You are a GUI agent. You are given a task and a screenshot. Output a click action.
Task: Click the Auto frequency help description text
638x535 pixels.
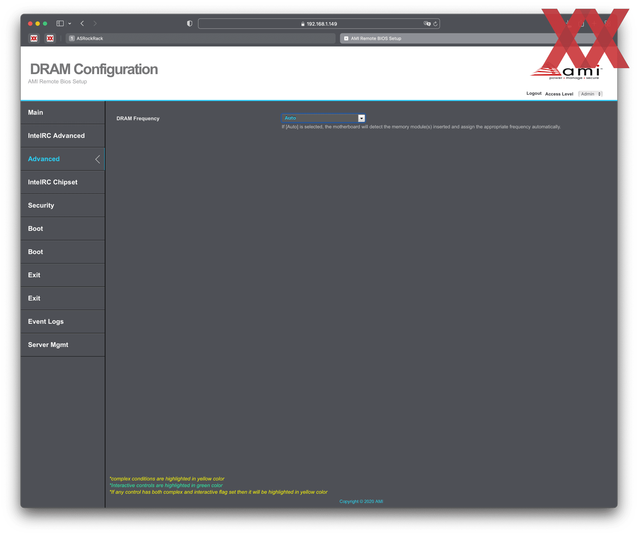pyautogui.click(x=421, y=127)
